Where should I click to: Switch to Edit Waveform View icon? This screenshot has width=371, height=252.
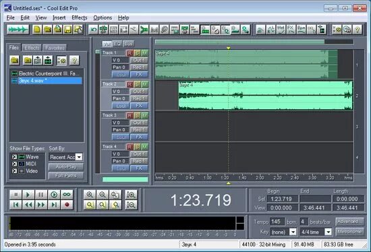pos(18,30)
